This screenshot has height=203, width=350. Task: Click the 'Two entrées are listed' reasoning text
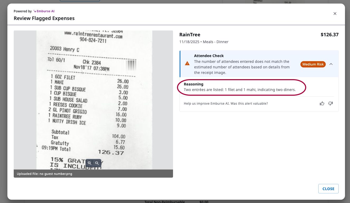240,90
